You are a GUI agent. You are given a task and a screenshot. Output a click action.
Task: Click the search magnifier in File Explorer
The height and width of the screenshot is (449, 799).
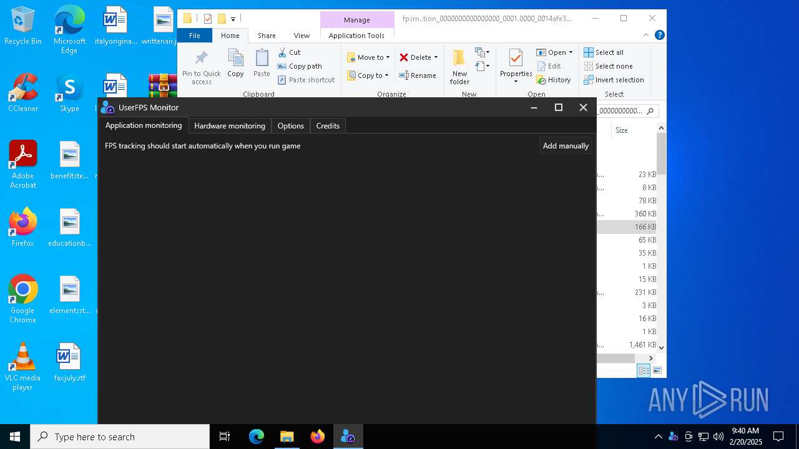(x=650, y=111)
